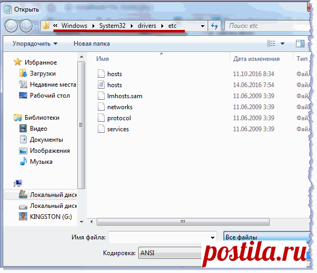
Task: Click date 11.06.2009 3:39 of networks row
Action: 253,107
